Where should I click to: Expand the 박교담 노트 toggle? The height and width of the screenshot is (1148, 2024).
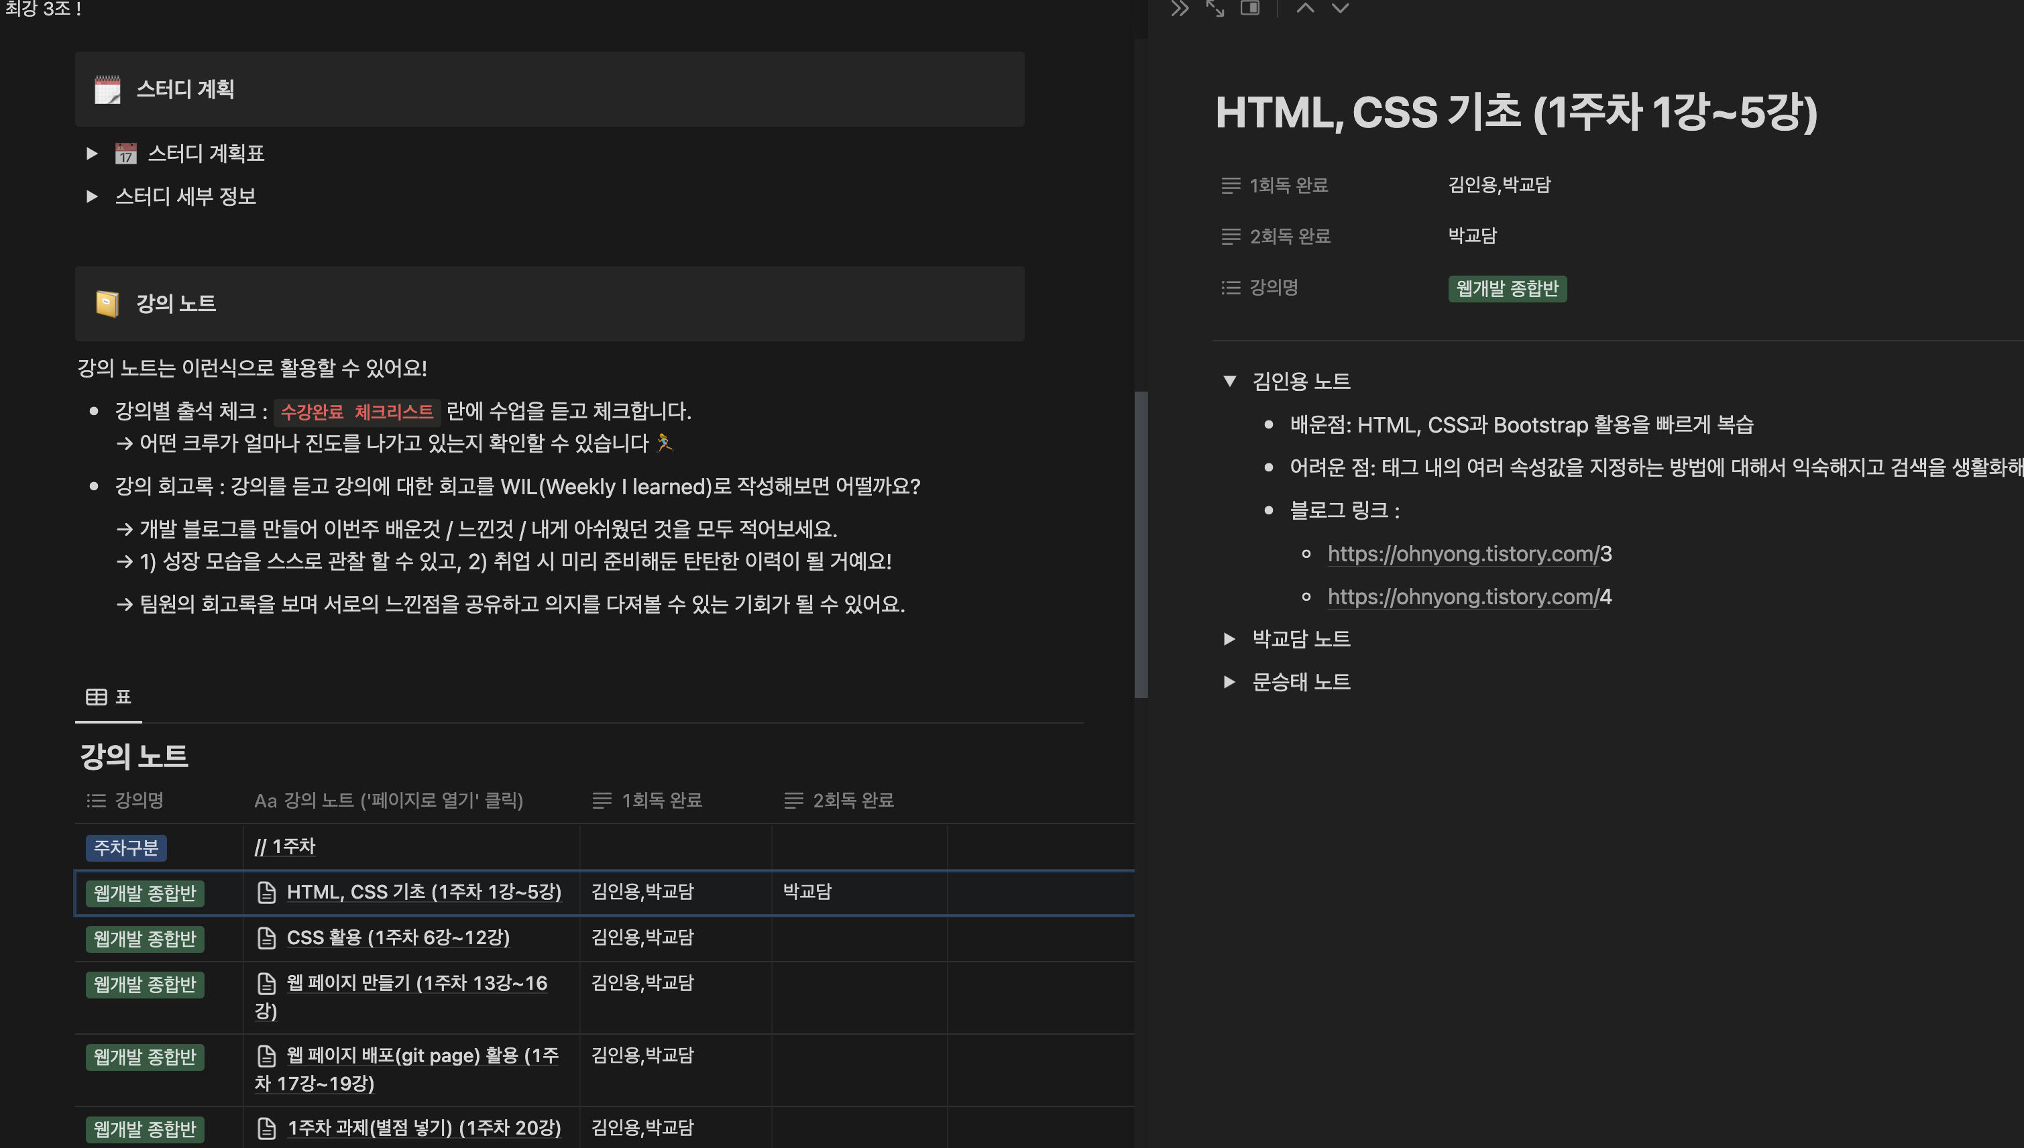pos(1229,638)
